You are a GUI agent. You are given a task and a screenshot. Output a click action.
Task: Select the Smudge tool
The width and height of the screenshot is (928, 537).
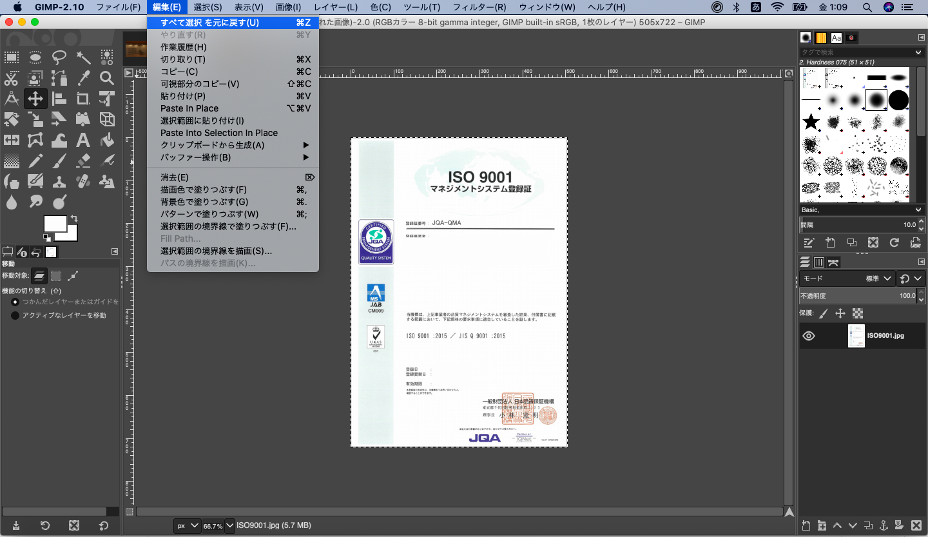coord(35,201)
